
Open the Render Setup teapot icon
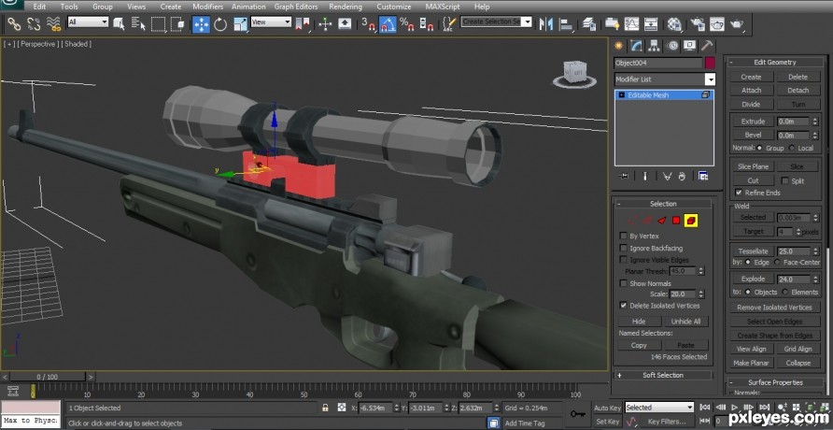698,23
